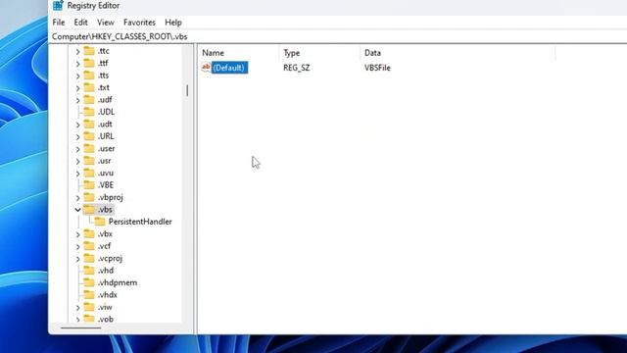Click the string value icon beside (Default)
The width and height of the screenshot is (627, 353).
tap(206, 68)
